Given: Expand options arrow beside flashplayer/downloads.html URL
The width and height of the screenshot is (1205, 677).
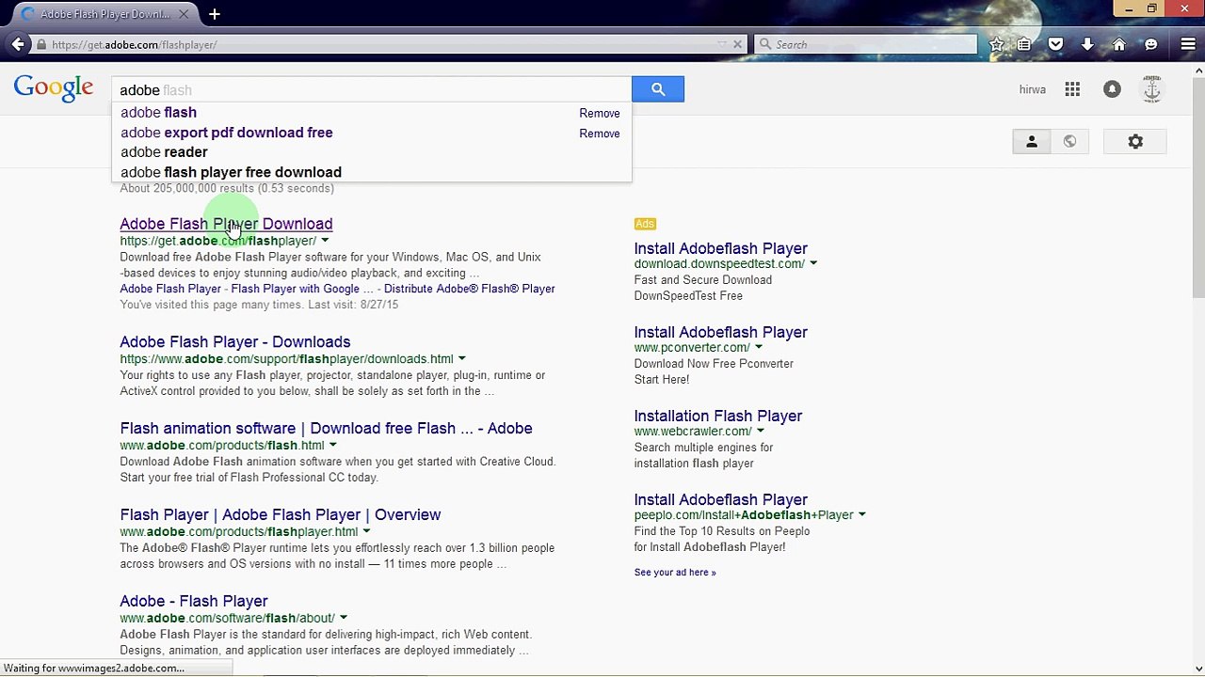Looking at the screenshot, I should click(461, 359).
